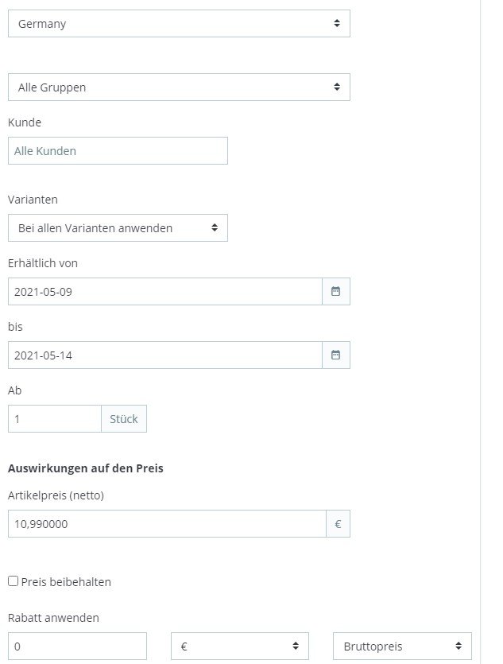Open calendar picker for Erhältlich von date
This screenshot has height=664, width=503.
click(335, 292)
